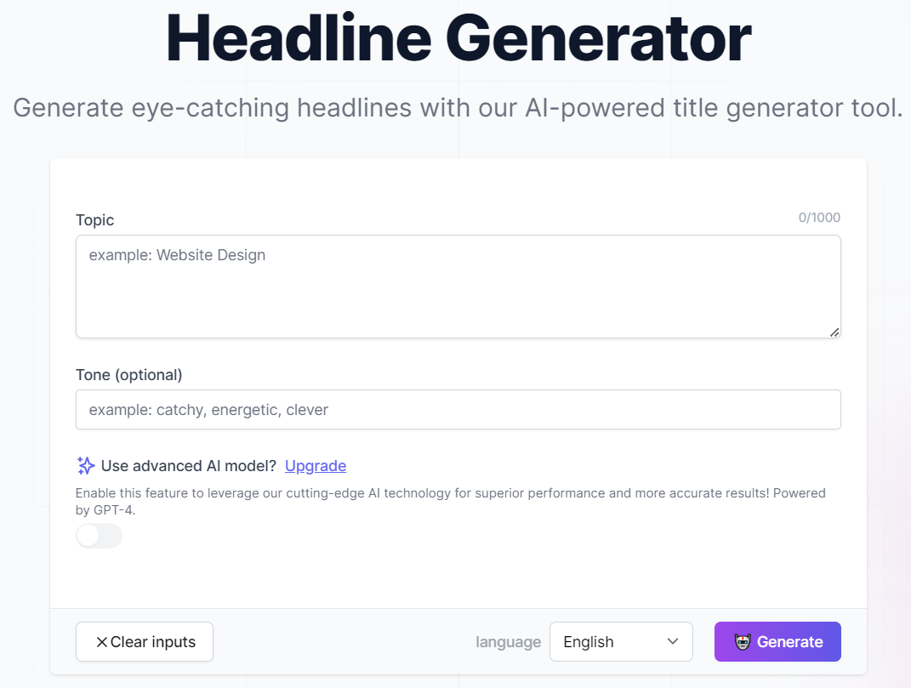Click the GPT-4 feature description text
The image size is (911, 688).
(x=451, y=502)
